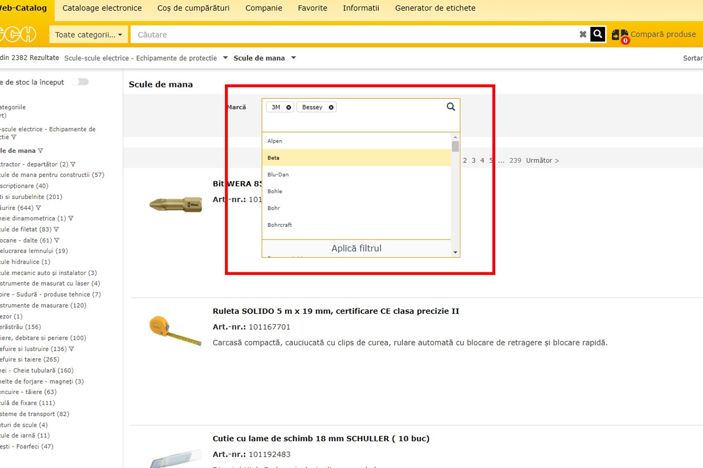Open the Compară produse icon
The height and width of the screenshot is (468, 703).
(x=620, y=35)
